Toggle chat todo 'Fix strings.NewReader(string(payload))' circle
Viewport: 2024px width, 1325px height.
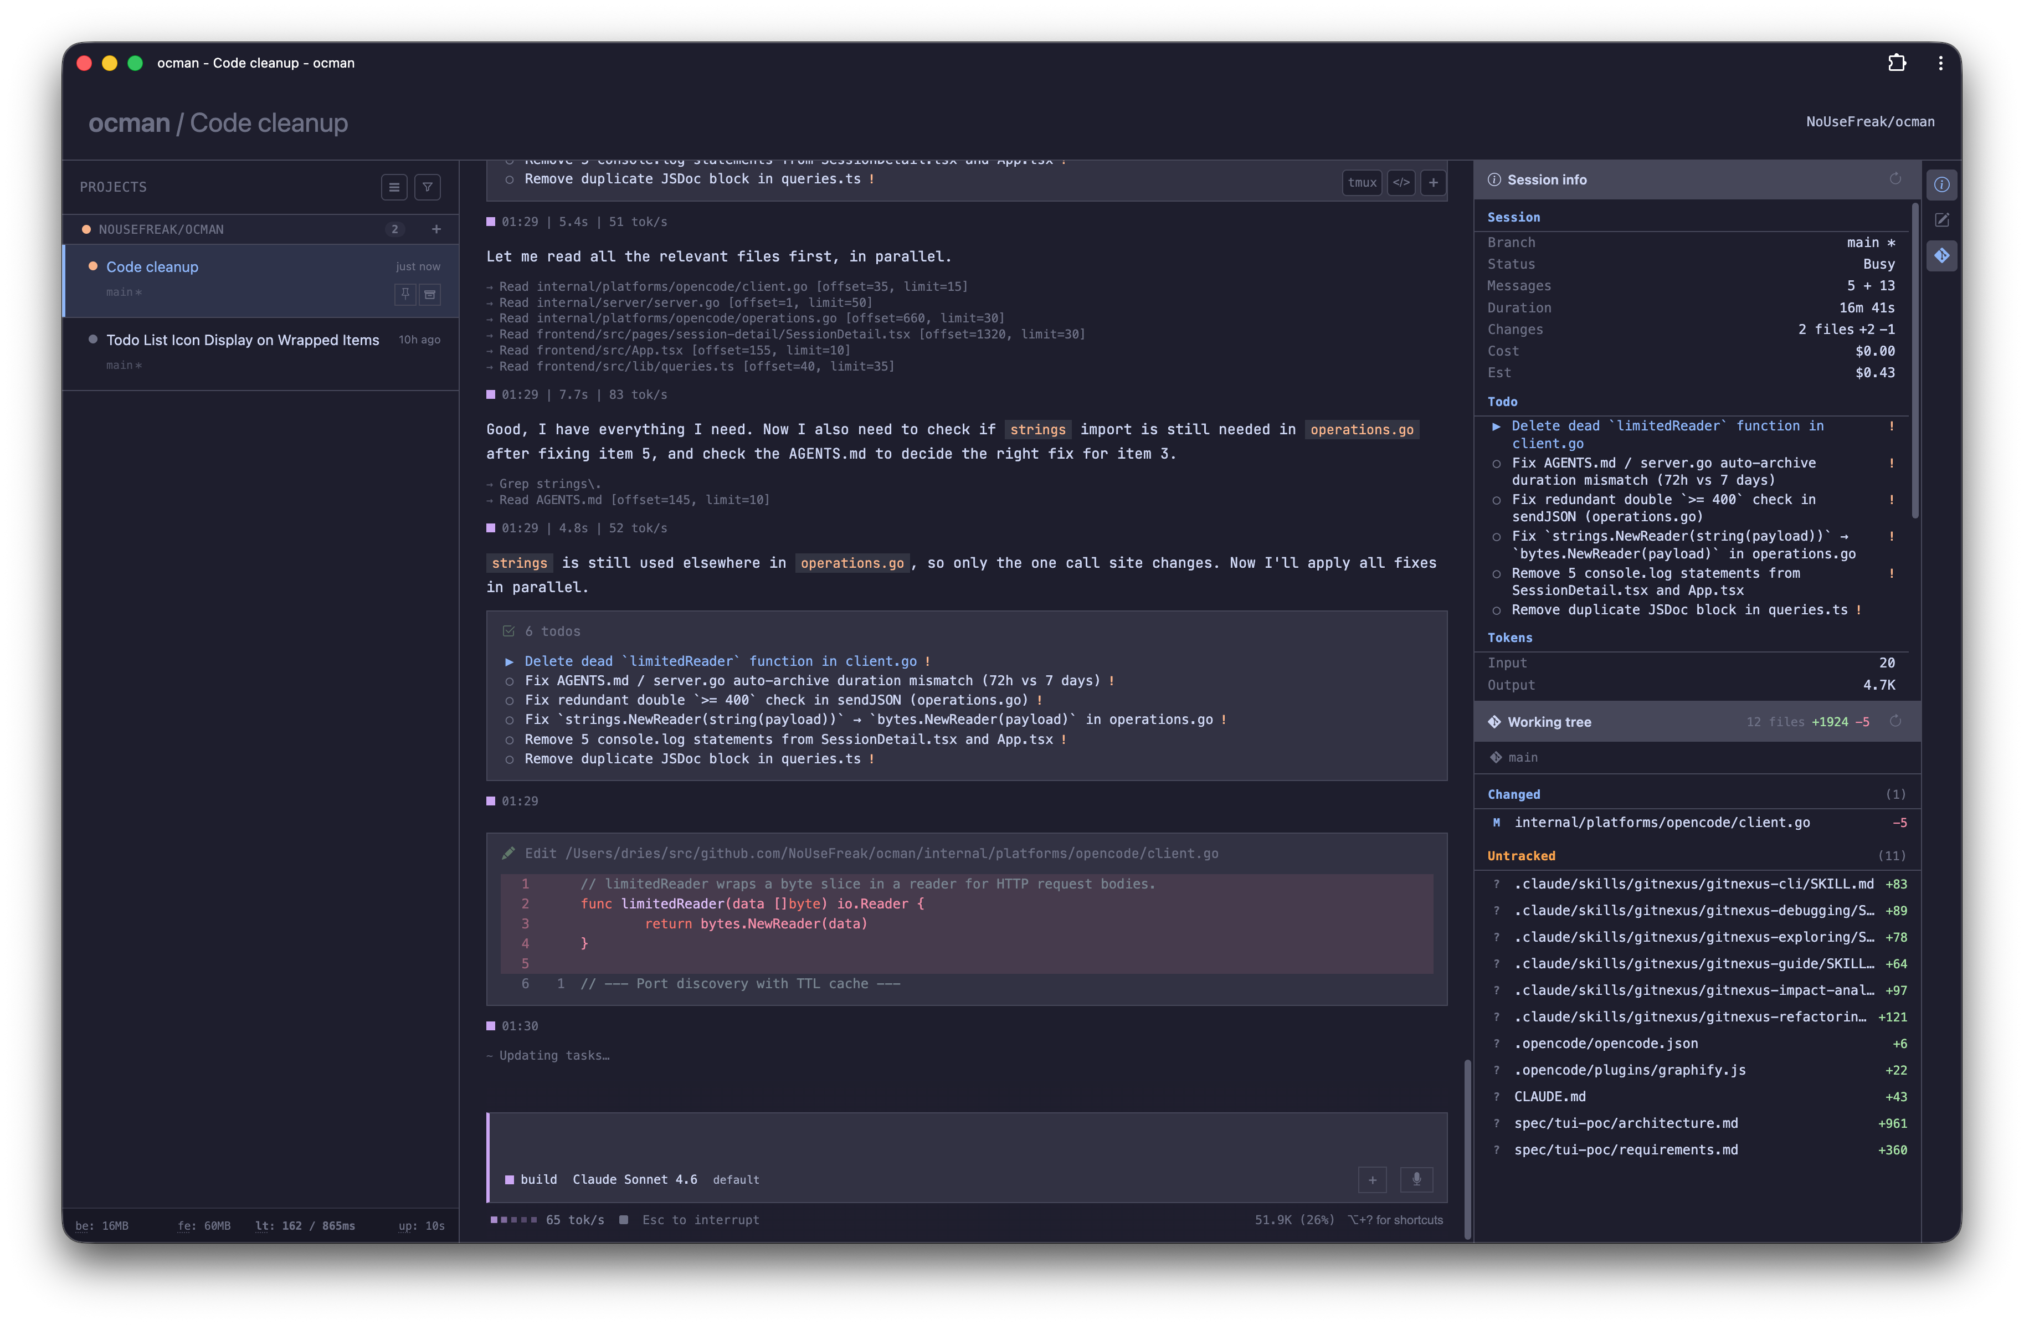(510, 720)
